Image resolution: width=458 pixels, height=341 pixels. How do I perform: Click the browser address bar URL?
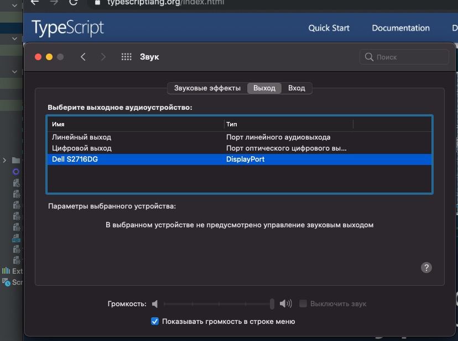tap(165, 3)
